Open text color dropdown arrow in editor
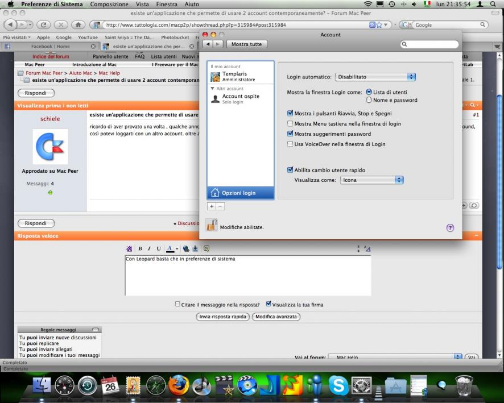Image resolution: width=504 pixels, height=403 pixels. tap(177, 249)
